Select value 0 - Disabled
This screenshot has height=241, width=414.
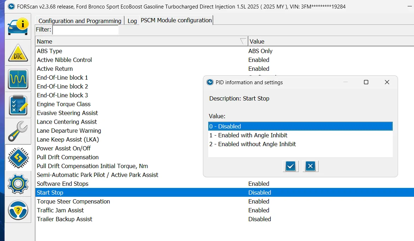coord(225,126)
